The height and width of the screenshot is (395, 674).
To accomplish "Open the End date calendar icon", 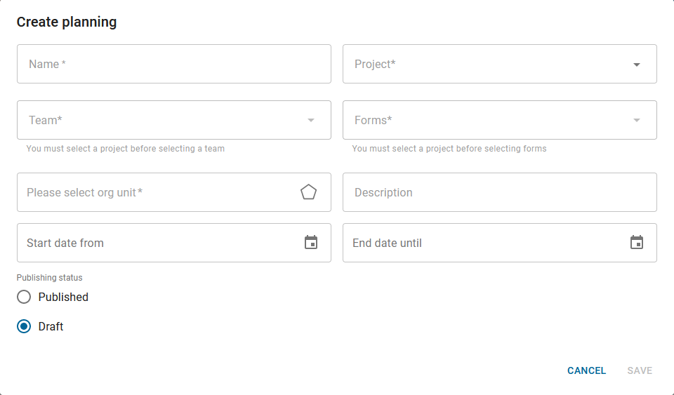I will coord(637,242).
